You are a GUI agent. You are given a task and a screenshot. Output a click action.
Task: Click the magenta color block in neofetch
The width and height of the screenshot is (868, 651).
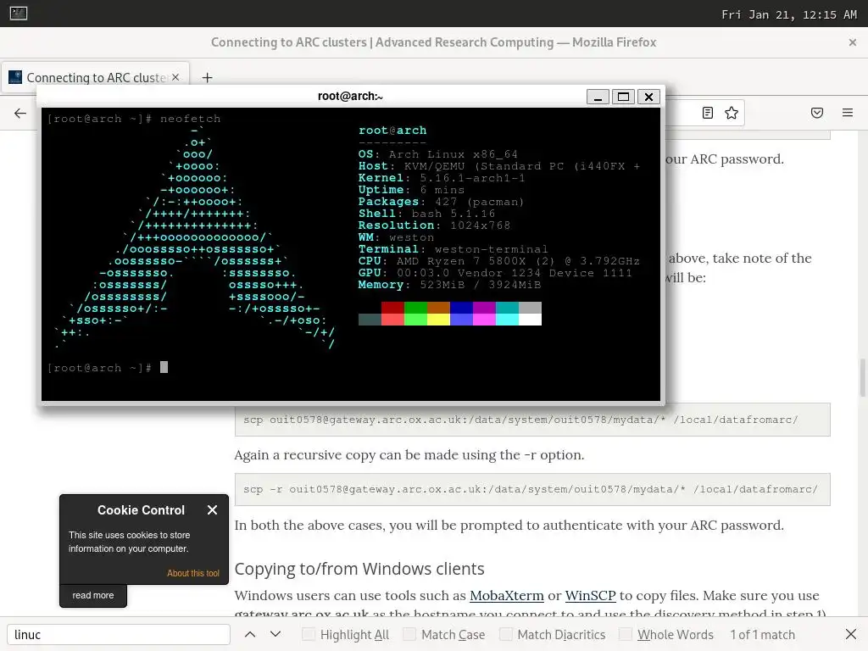tap(484, 319)
